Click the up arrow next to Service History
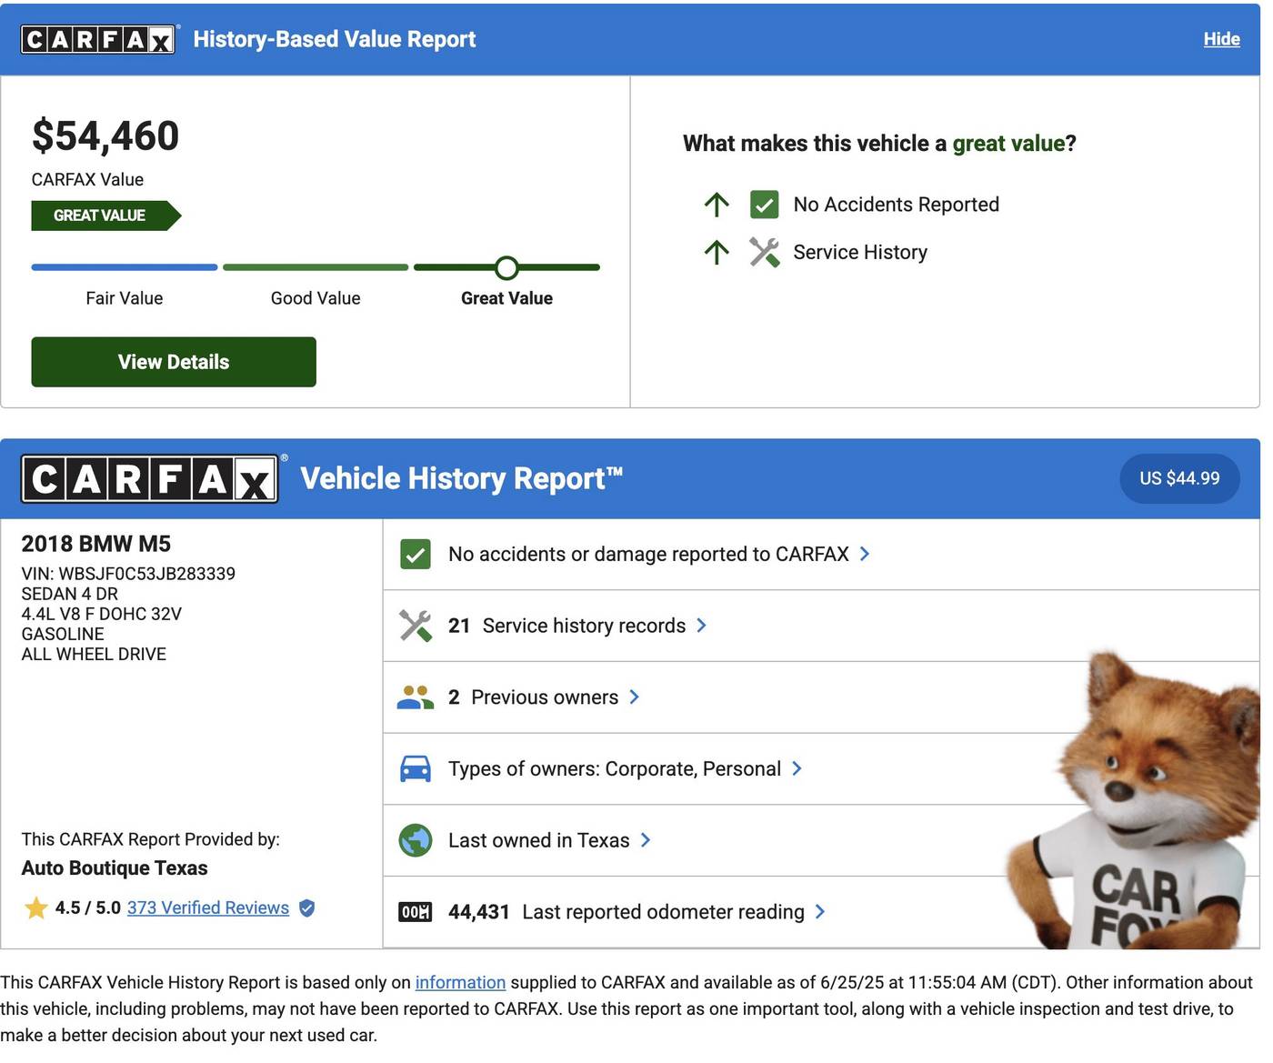The image size is (1273, 1063). click(717, 252)
